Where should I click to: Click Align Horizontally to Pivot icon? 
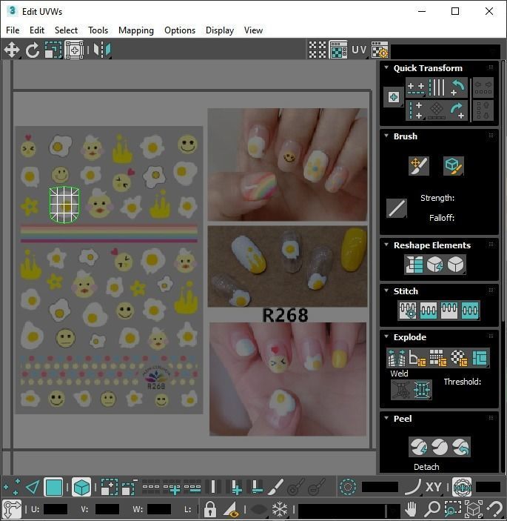pyautogui.click(x=416, y=87)
